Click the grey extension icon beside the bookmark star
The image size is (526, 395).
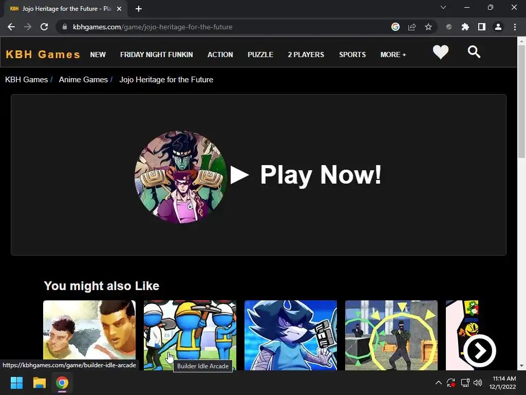click(x=449, y=27)
